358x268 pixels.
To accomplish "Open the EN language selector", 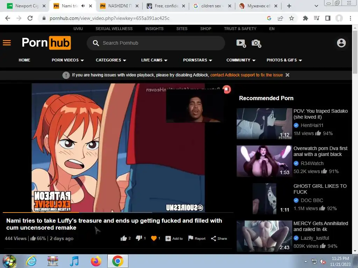I will coord(272,29).
